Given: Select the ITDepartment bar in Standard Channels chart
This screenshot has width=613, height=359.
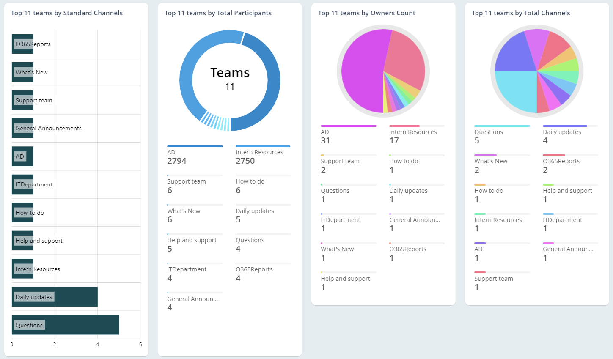Looking at the screenshot, I should [23, 184].
